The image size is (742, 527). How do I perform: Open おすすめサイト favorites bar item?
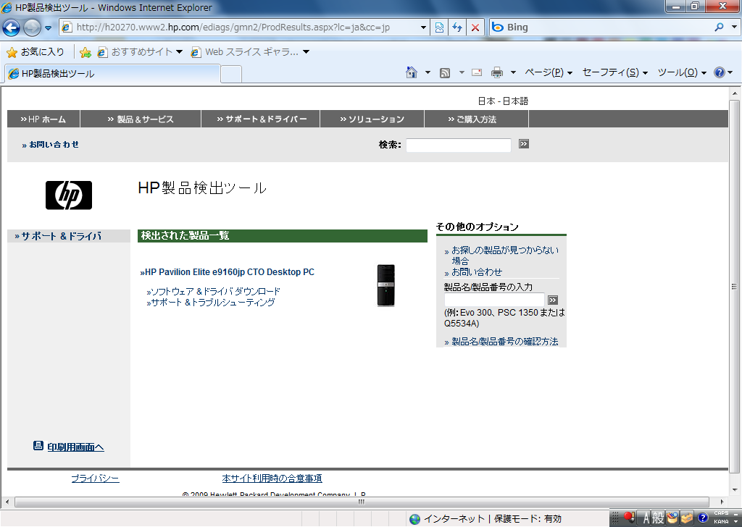(140, 52)
